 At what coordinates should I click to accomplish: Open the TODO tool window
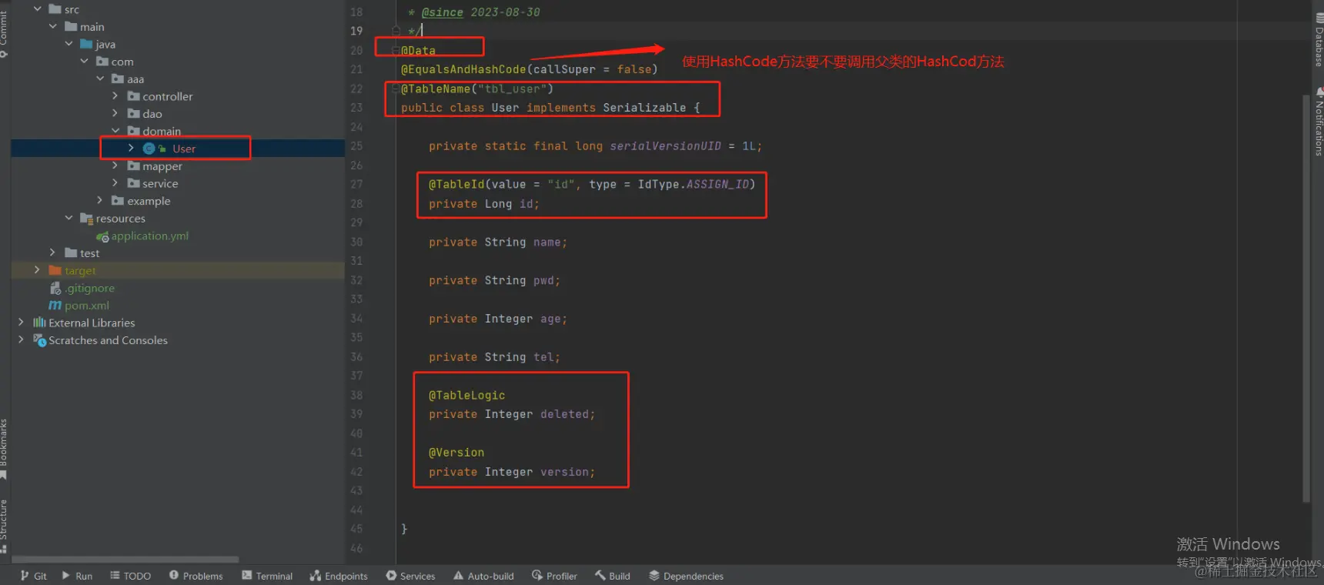pos(130,576)
